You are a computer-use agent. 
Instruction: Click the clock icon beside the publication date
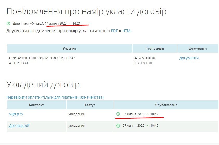tap(8, 23)
